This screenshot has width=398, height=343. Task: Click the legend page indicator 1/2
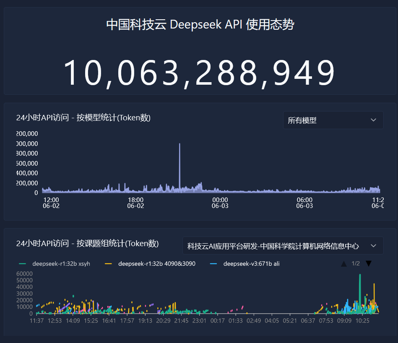tap(356, 264)
